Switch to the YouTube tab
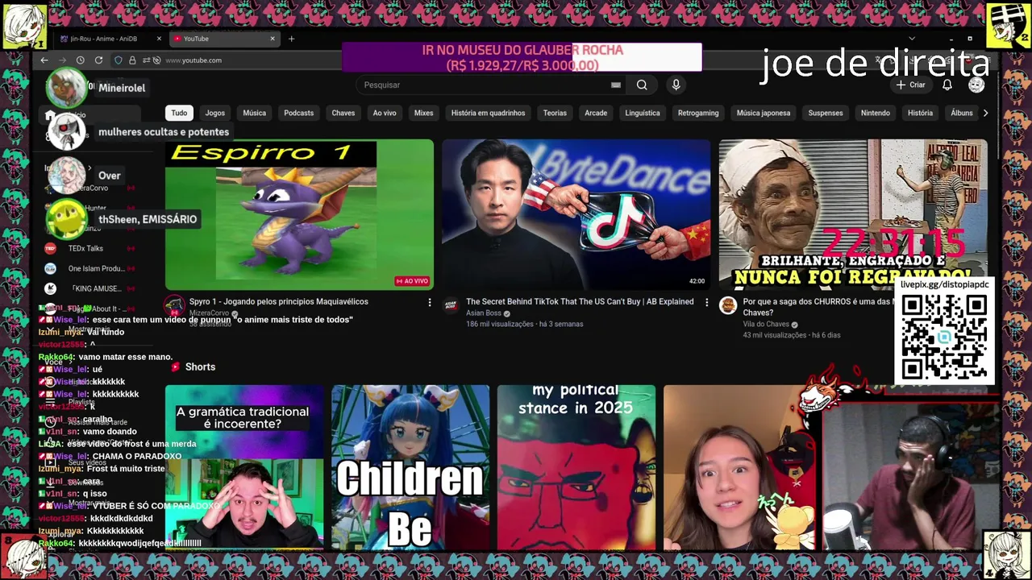Viewport: 1032px width, 580px height. [224, 39]
